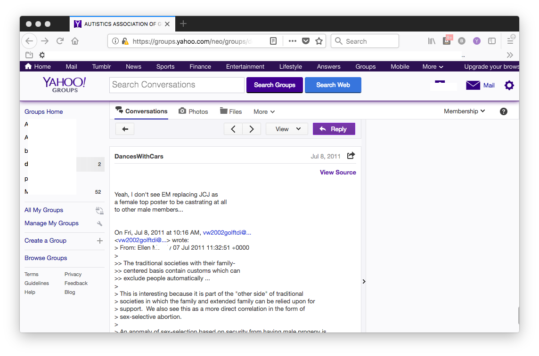Image resolution: width=539 pixels, height=356 pixels.
Task: Click the bookmarks toolbar gear icon
Action: [42, 55]
